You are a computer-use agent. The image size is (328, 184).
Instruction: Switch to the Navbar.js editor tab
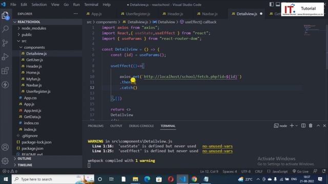click(x=210, y=14)
